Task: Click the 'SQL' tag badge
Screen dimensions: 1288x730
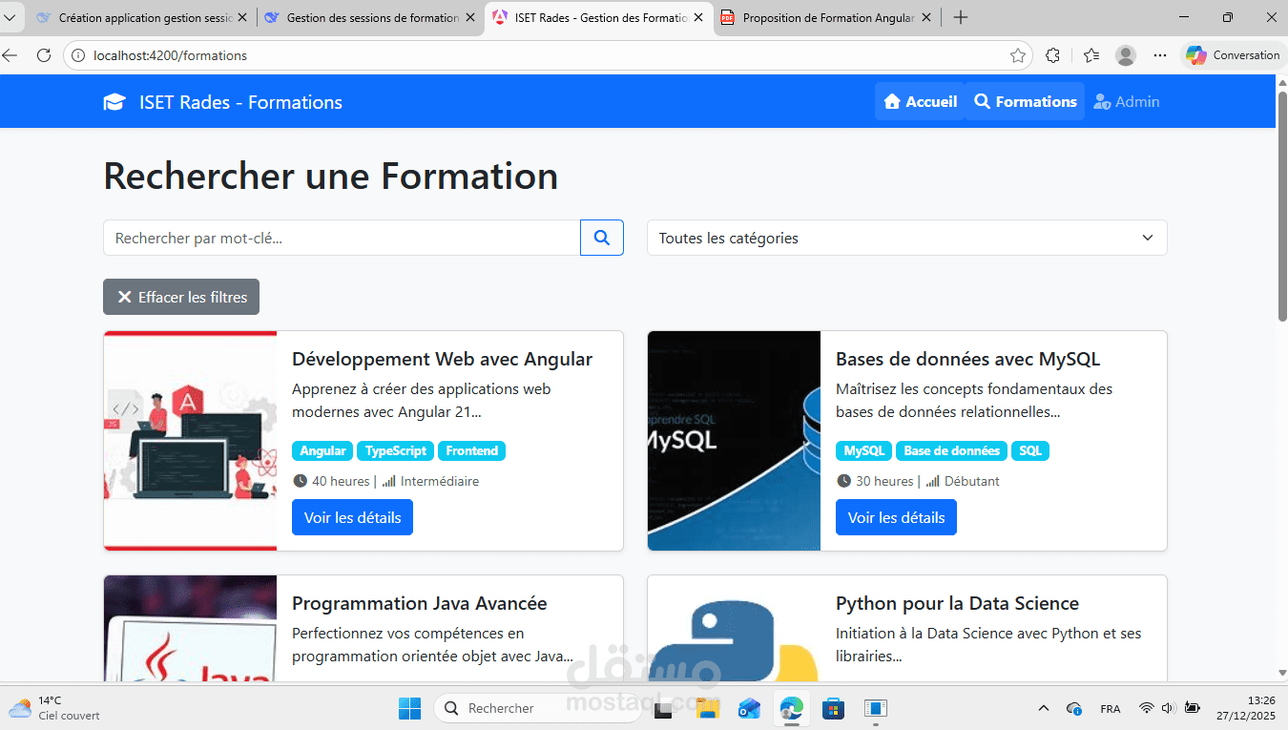Action: coord(1029,450)
